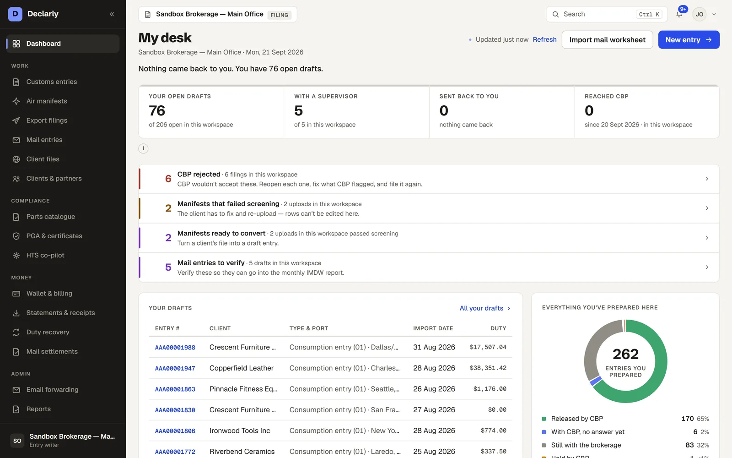Click the Your open drafts 76 card

coord(211,112)
